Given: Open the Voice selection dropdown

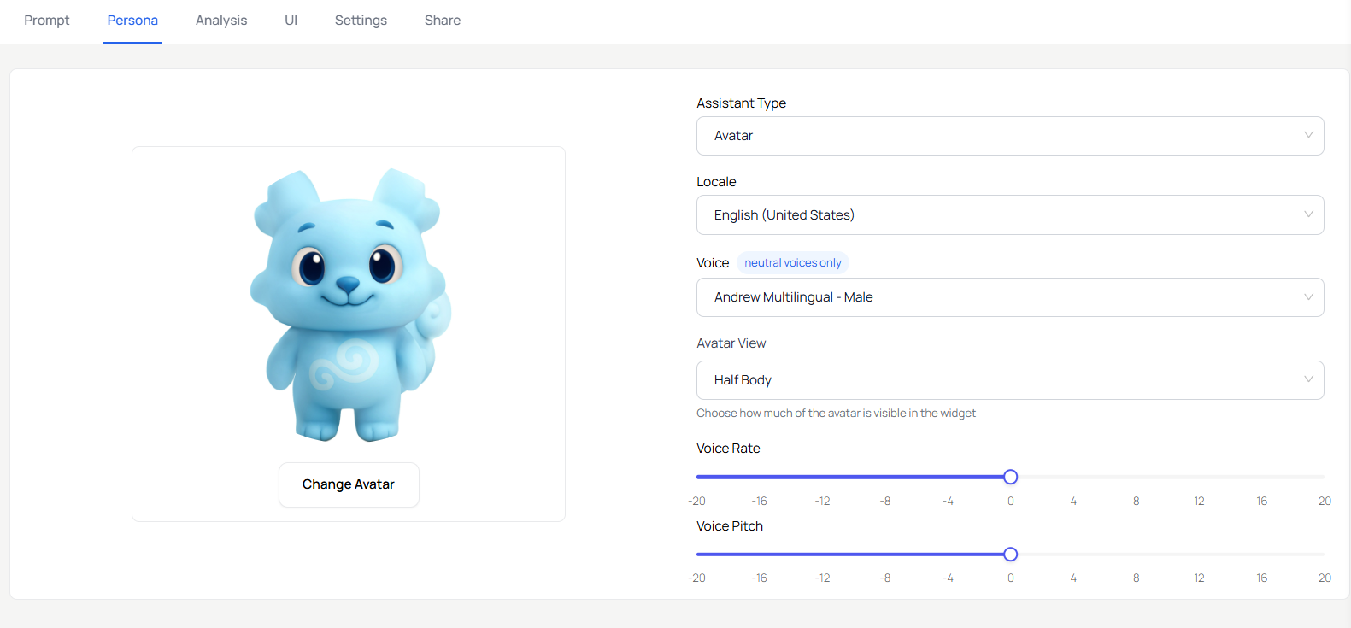Looking at the screenshot, I should [x=1009, y=297].
